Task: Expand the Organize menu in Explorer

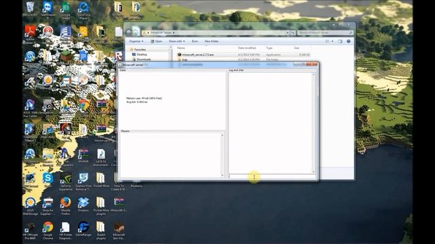Action: tap(136, 41)
